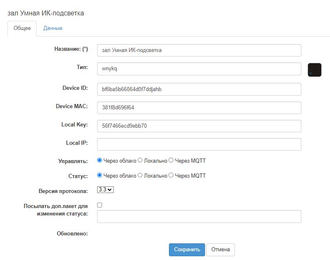Choose Управлять Через MQTT option
Screen dimensions: 330x260
pyautogui.click(x=171, y=160)
